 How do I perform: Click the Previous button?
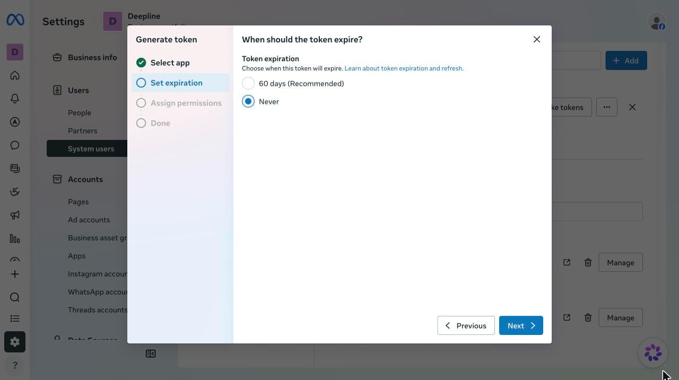pyautogui.click(x=466, y=325)
